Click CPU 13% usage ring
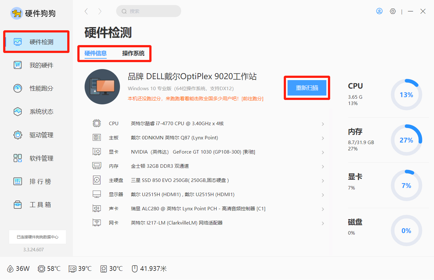This screenshot has height=280, width=434. pos(406,95)
